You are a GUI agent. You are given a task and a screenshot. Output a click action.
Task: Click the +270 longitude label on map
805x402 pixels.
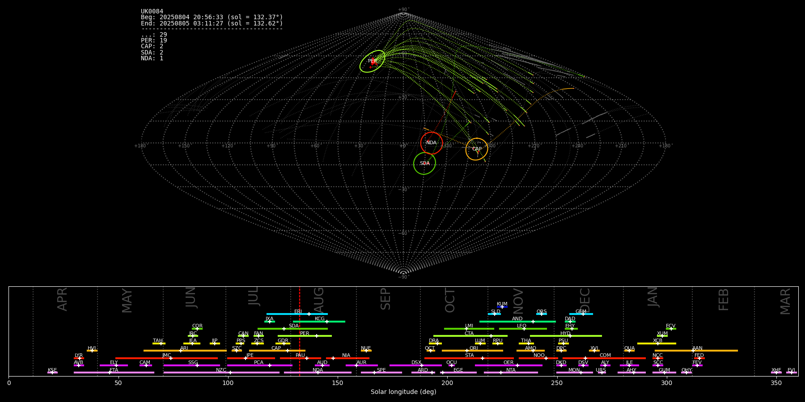pos(534,146)
